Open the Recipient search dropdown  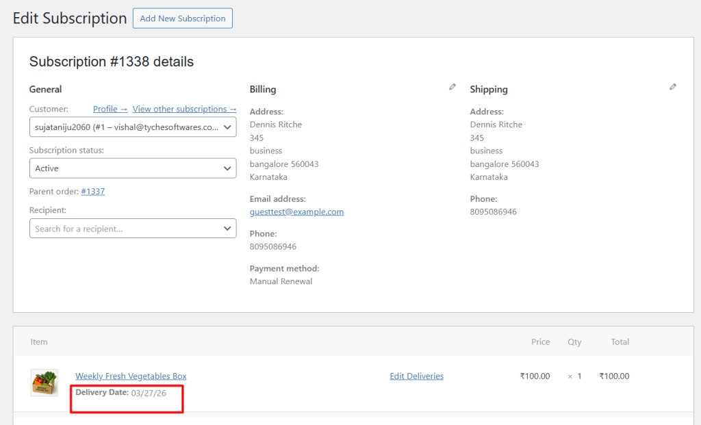(x=133, y=229)
